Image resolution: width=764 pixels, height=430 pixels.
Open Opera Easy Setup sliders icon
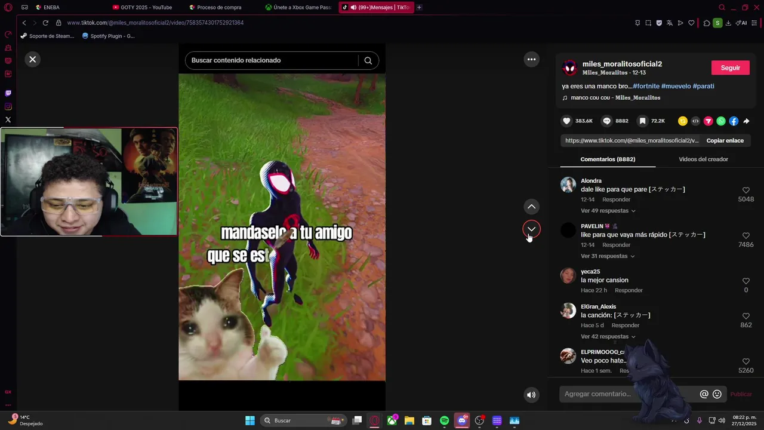(x=754, y=23)
